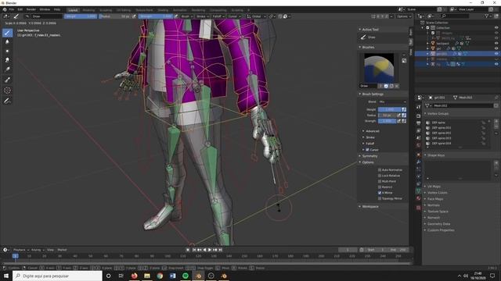Open the Material properties tab

419,198
